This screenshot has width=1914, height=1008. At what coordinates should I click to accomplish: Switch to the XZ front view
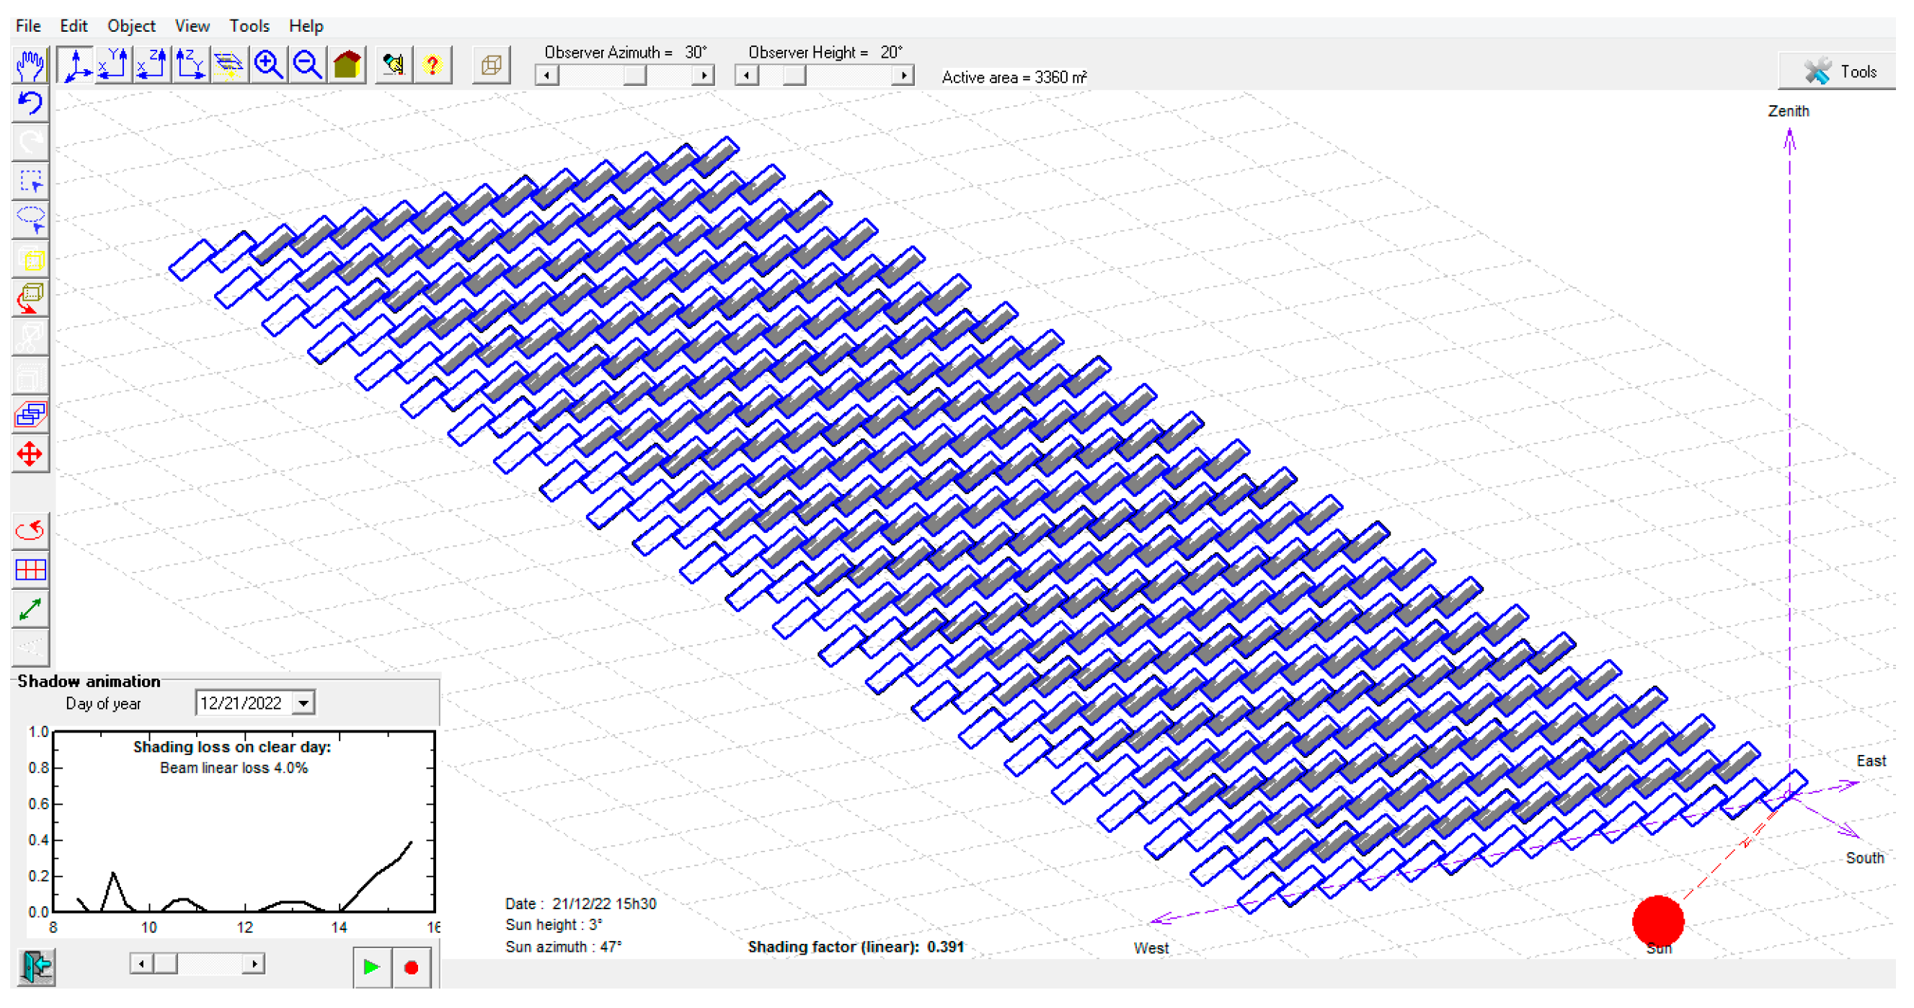[x=152, y=66]
